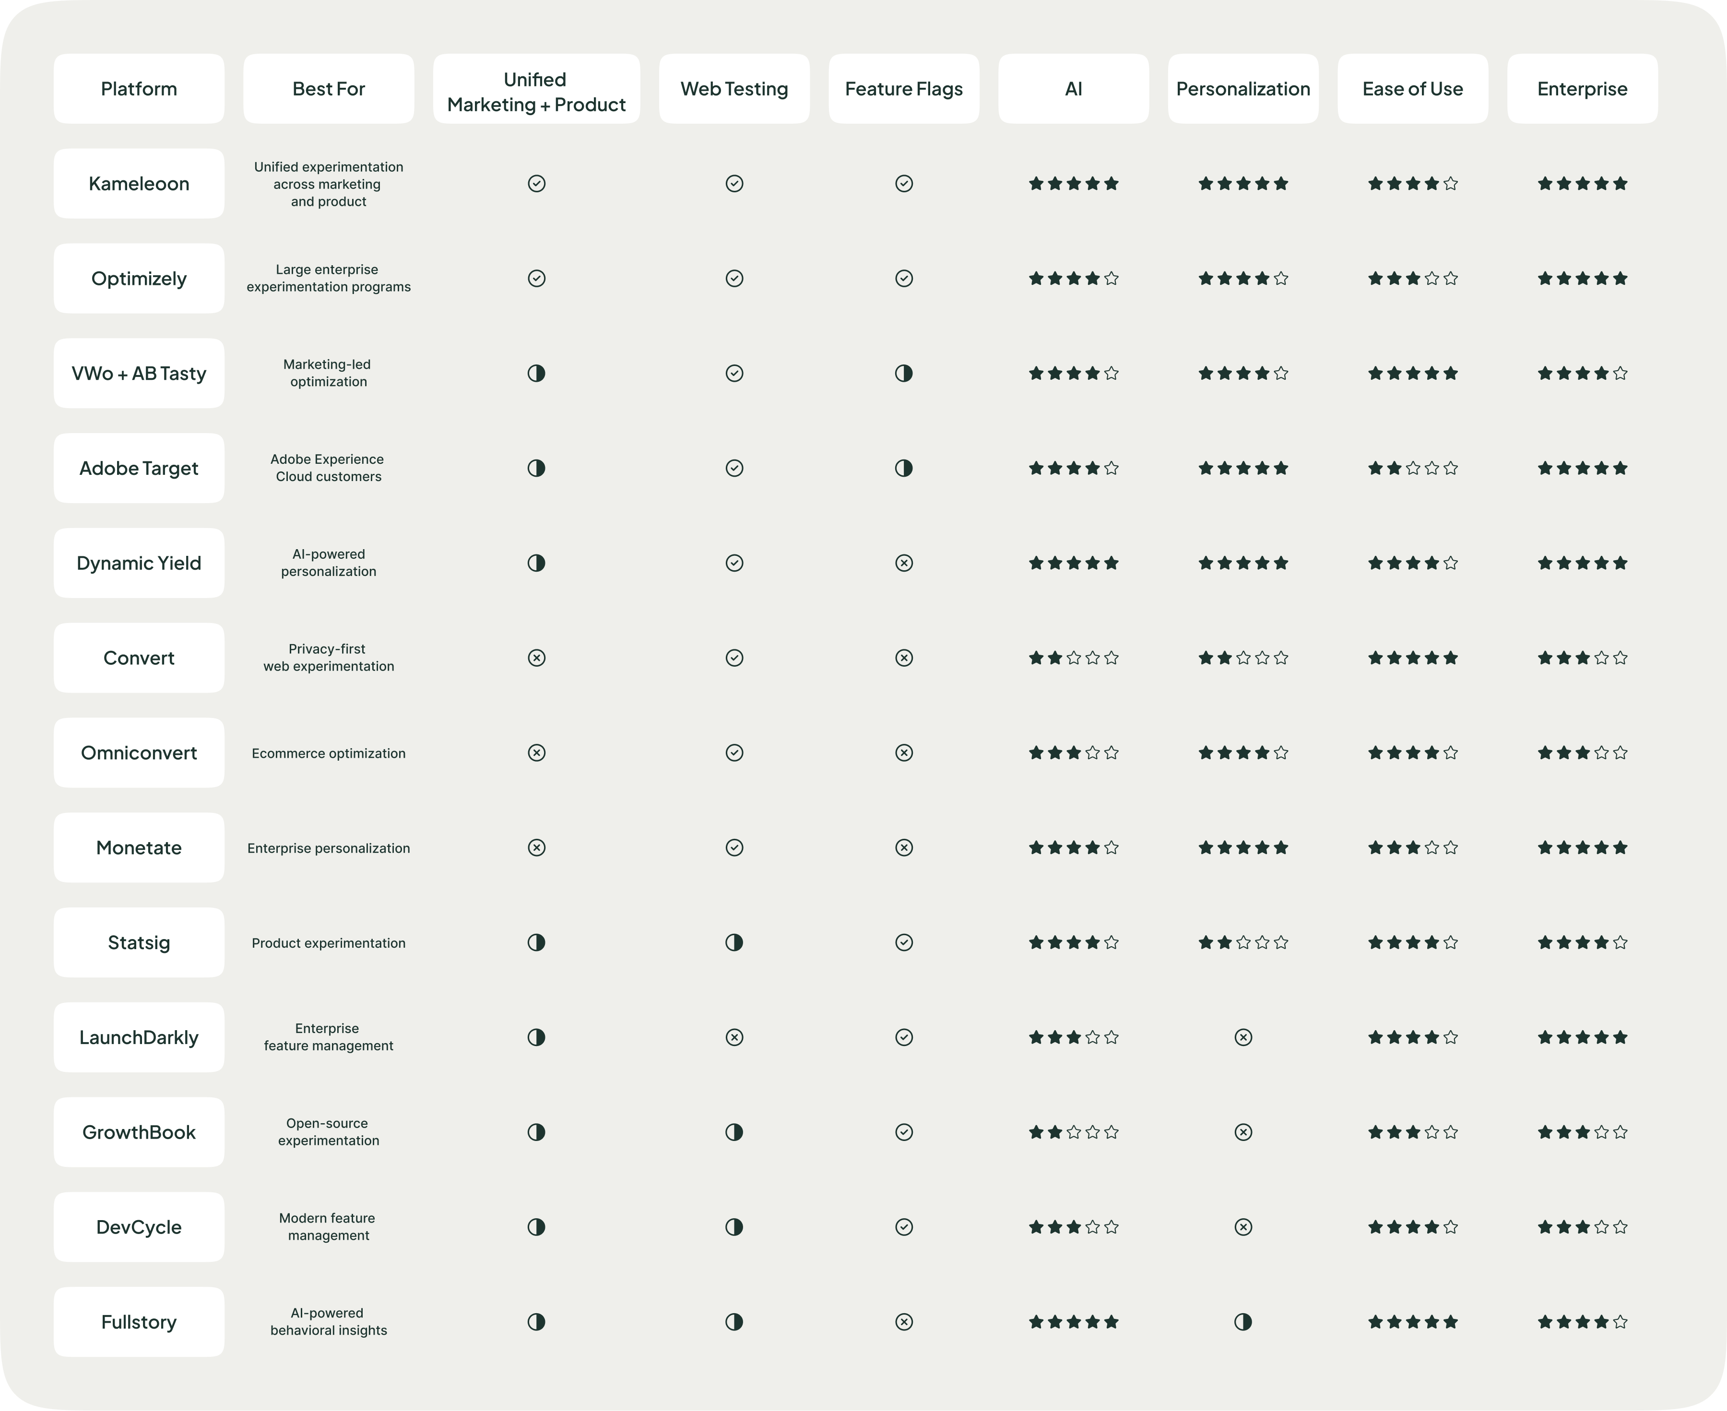Screen dimensions: 1727x1411
Task: Click Kameleoon's Web Testing checkmark icon
Action: (734, 184)
